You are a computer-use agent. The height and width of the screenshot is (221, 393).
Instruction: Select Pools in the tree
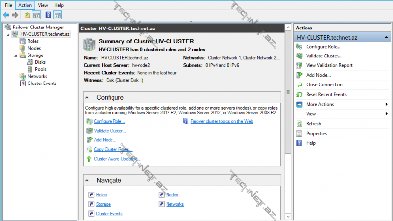[x=41, y=69]
